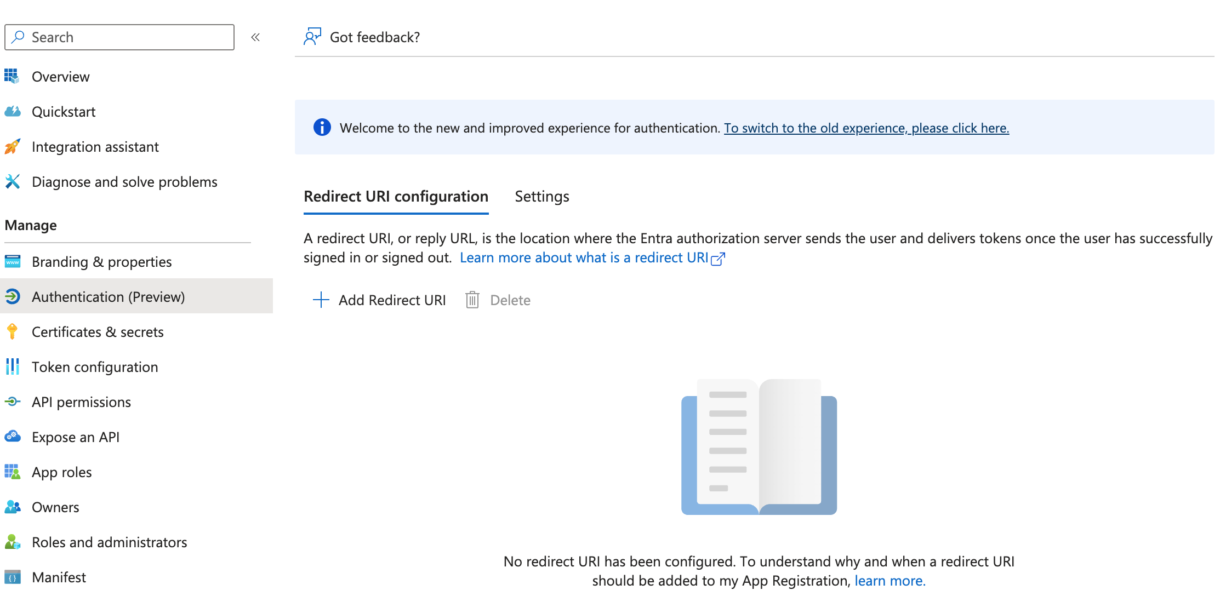
Task: Switch to the Settings tab
Action: (542, 196)
